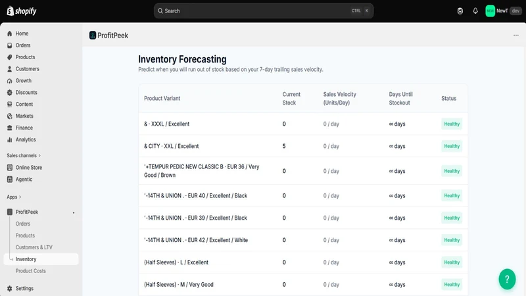Click the Online Store icon
Viewport: 526px width, 296px height.
coord(10,168)
